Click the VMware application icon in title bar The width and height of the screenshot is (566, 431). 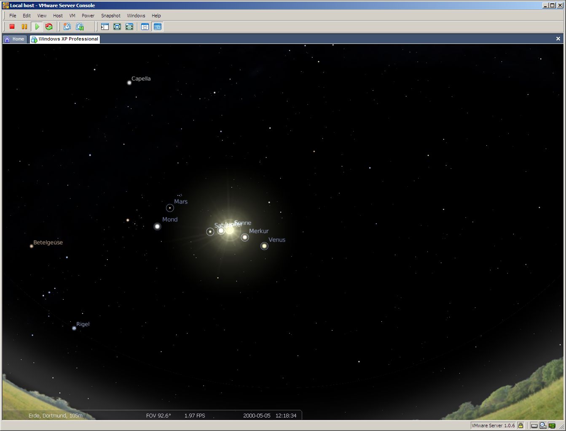[x=5, y=5]
